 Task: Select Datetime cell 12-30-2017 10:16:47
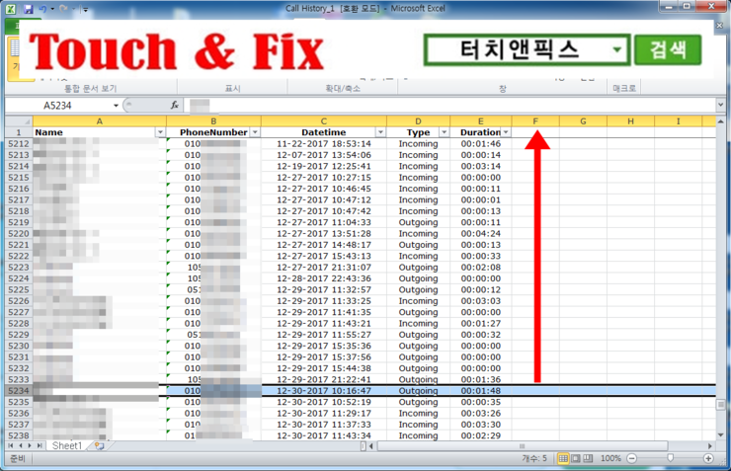[x=324, y=390]
